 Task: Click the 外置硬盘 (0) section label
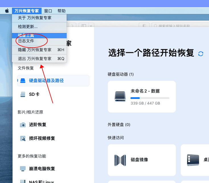pos(119,125)
